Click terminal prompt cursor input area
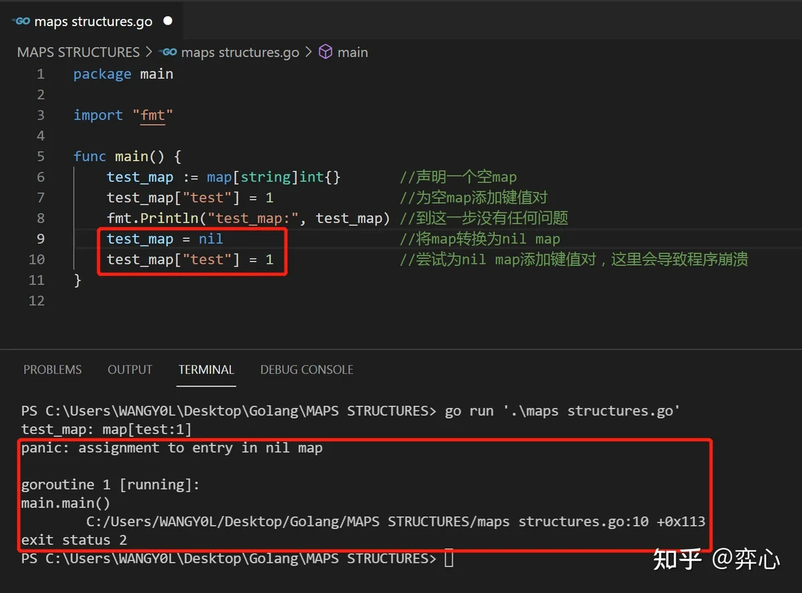This screenshot has height=593, width=802. (x=448, y=558)
